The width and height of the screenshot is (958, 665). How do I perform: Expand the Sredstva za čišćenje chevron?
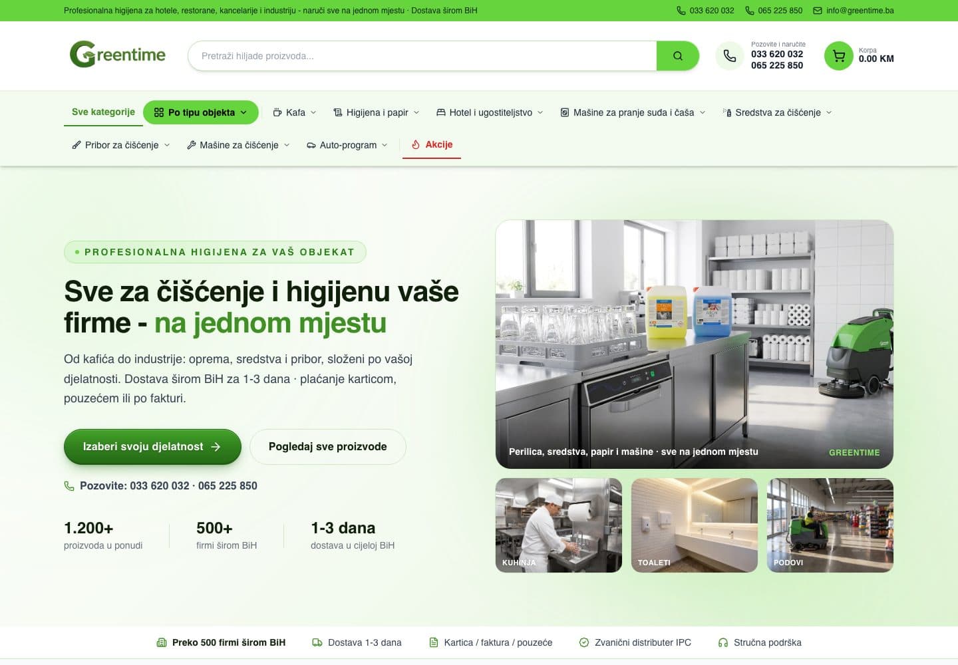point(829,112)
